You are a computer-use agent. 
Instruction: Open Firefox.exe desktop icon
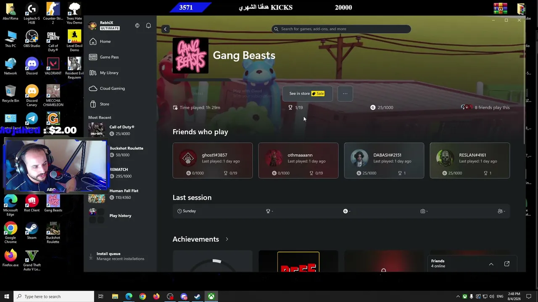(11, 258)
